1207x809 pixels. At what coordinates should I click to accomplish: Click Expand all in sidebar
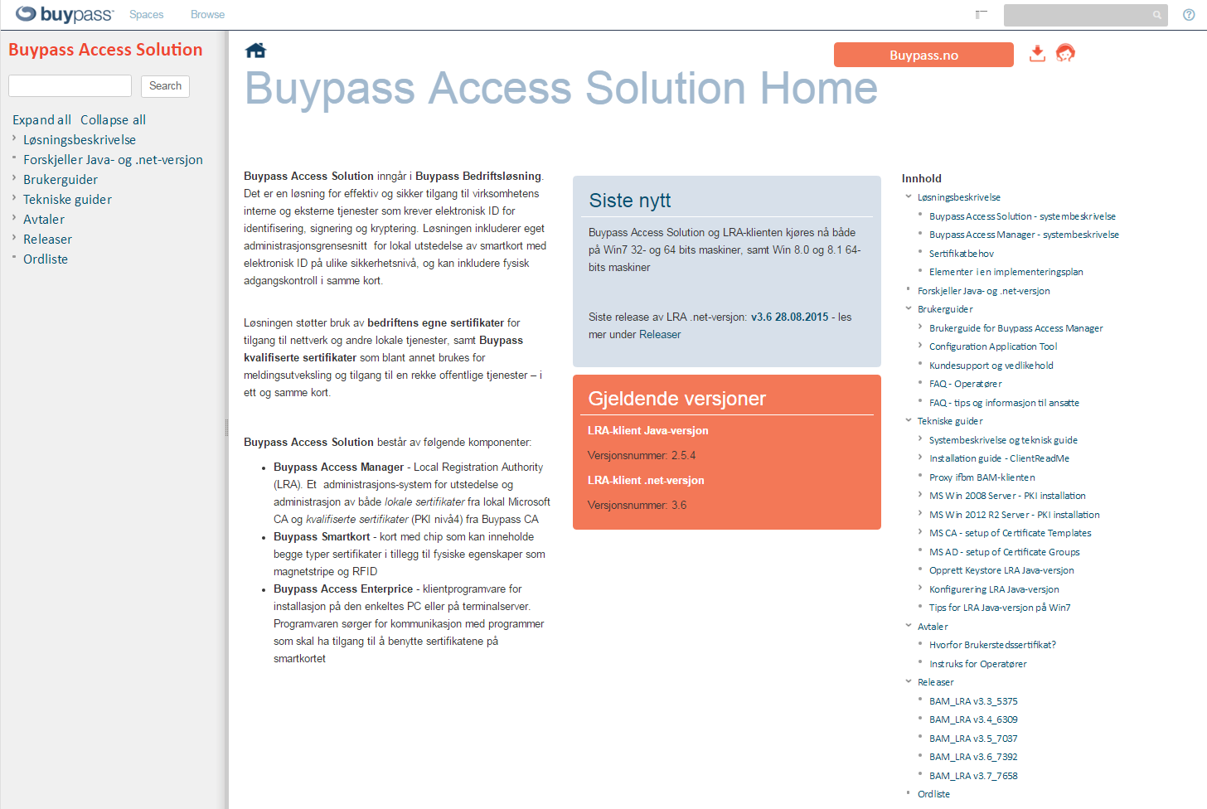[x=41, y=120]
